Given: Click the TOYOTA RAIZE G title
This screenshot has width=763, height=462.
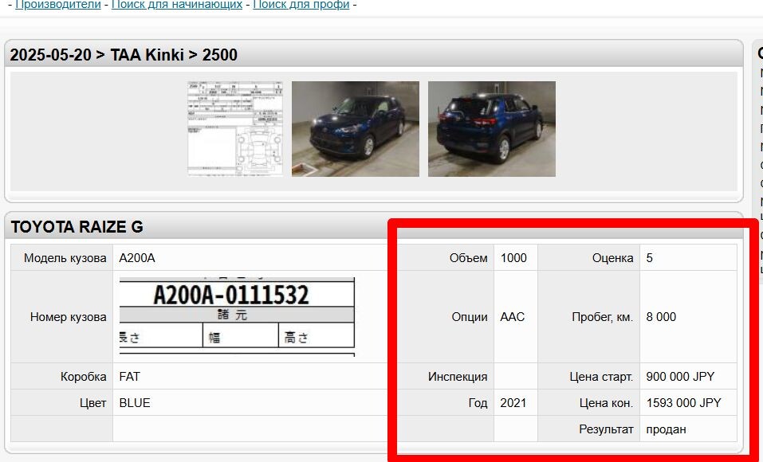Looking at the screenshot, I should pyautogui.click(x=77, y=227).
